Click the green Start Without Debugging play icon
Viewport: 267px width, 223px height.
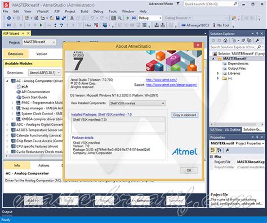pyautogui.click(x=128, y=18)
